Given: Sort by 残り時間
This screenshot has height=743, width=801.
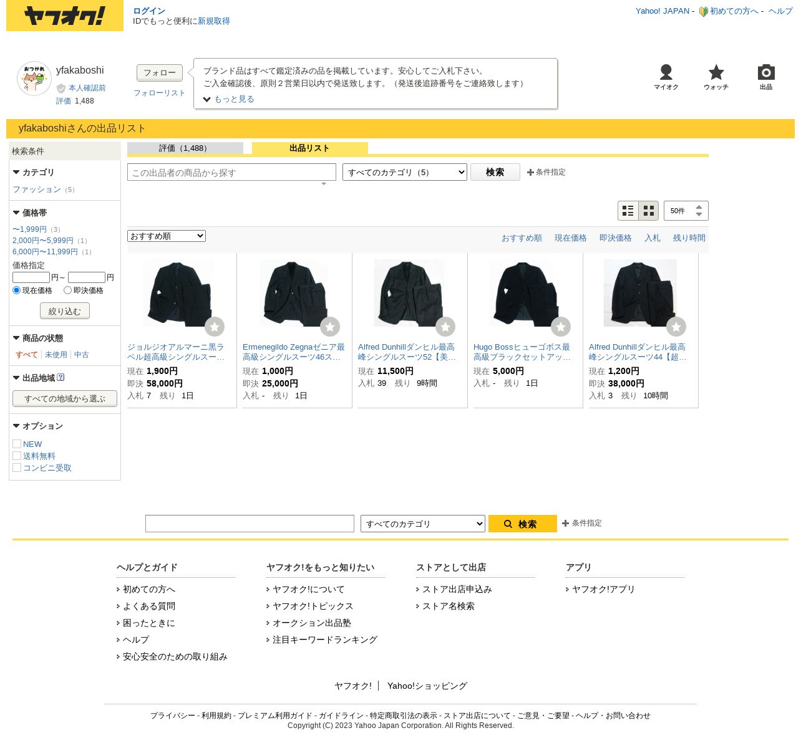Looking at the screenshot, I should [x=689, y=238].
